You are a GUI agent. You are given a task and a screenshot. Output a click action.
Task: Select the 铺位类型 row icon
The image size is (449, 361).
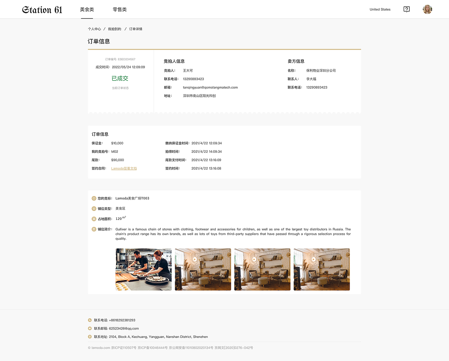point(94,209)
